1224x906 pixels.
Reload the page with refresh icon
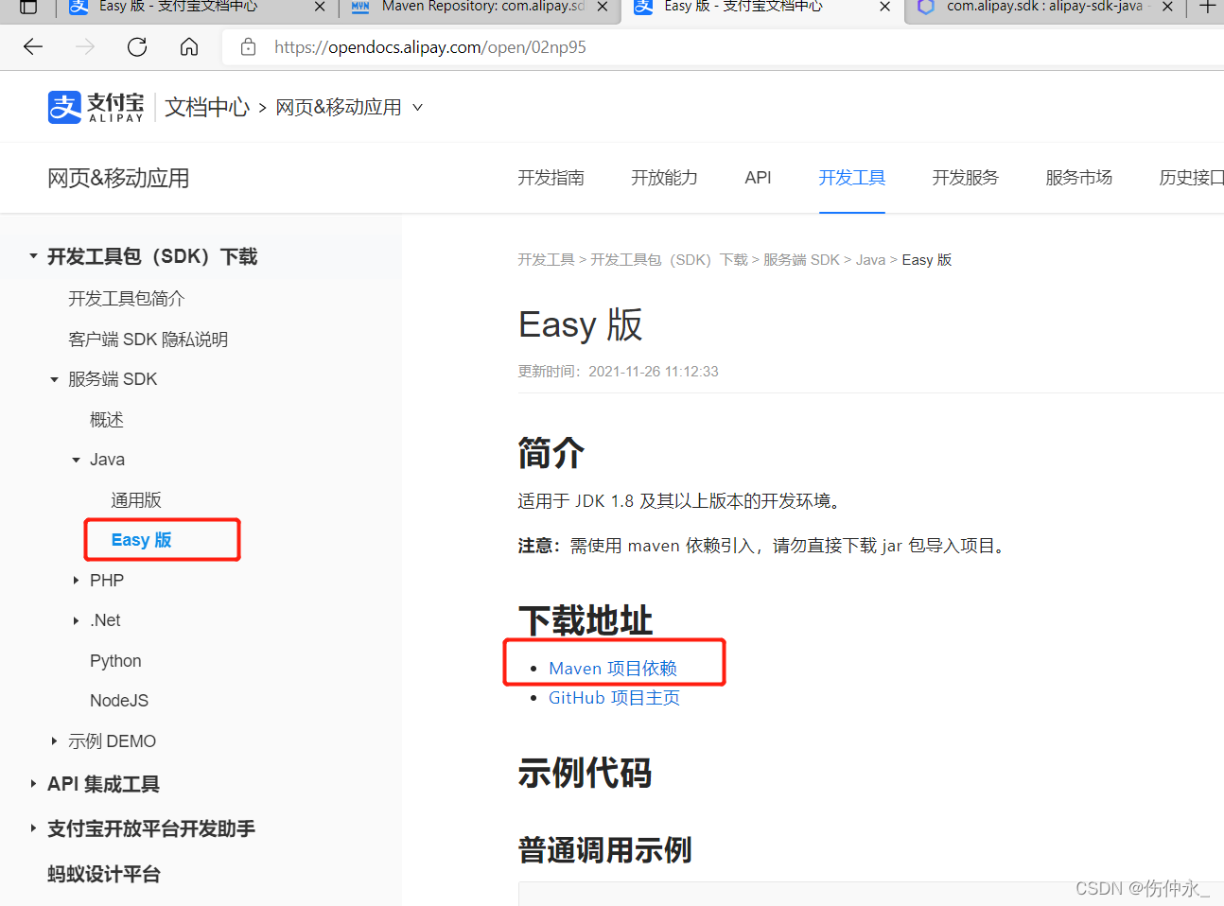click(137, 46)
